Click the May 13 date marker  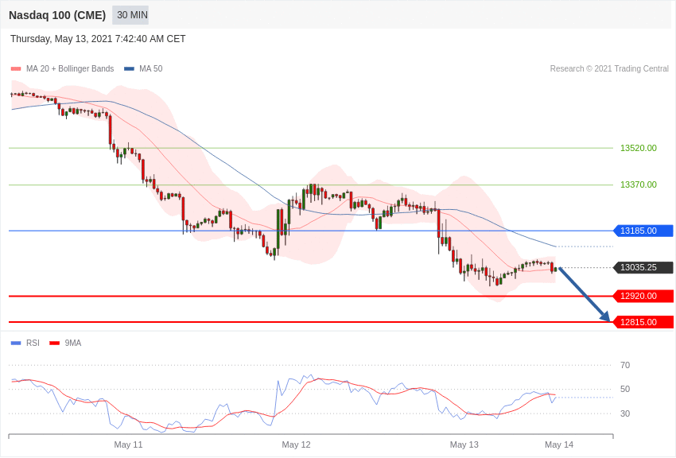point(464,444)
